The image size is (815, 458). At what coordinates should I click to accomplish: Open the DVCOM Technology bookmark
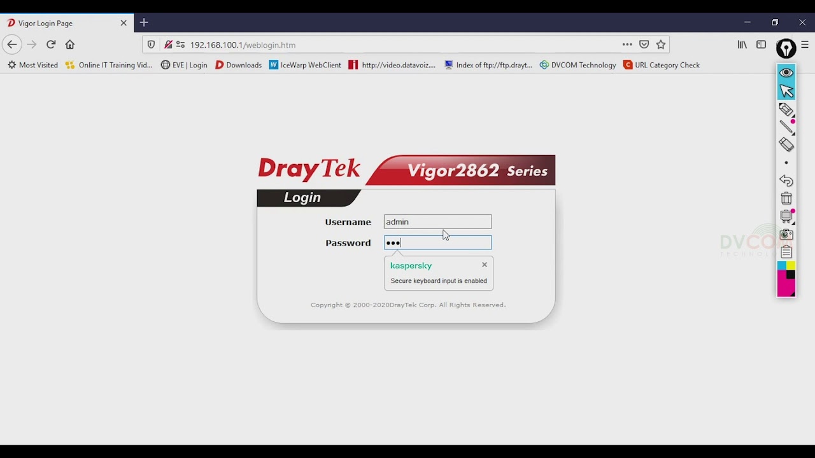coord(578,65)
